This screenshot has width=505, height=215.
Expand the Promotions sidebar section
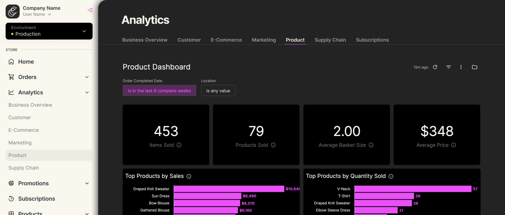[x=87, y=183]
